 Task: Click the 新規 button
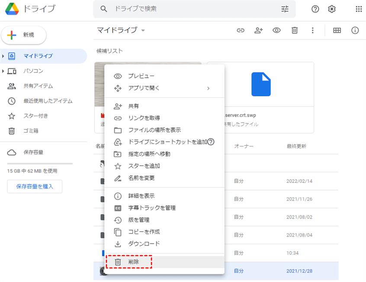tap(24, 35)
